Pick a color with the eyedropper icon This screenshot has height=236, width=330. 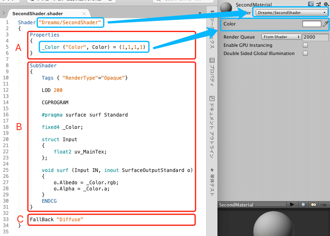click(325, 24)
